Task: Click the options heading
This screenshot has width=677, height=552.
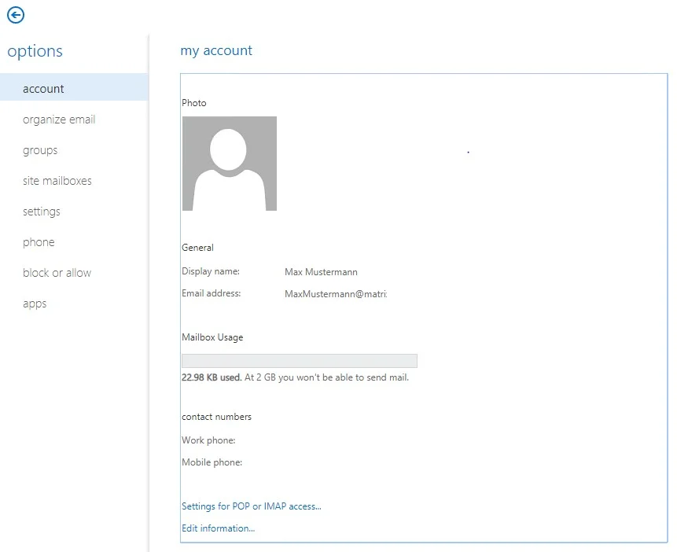Action: coord(35,51)
